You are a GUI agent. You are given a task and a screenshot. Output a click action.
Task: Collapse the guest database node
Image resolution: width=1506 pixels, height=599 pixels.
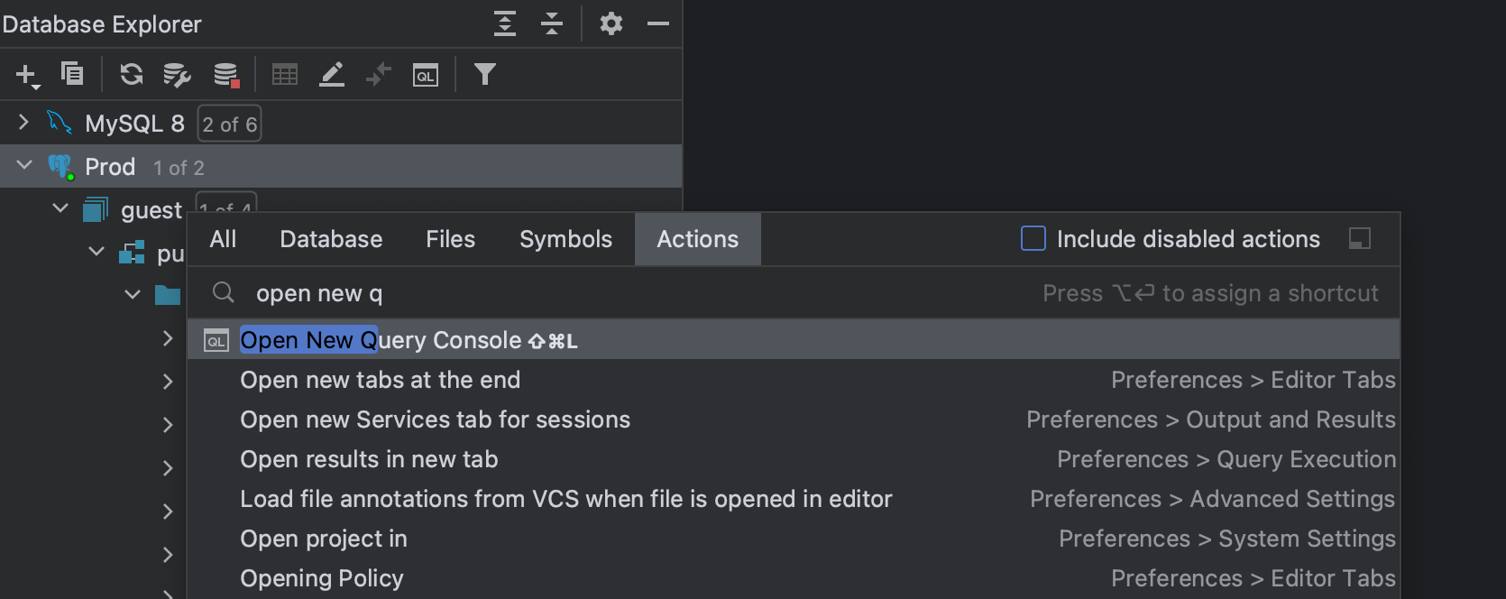(x=60, y=208)
